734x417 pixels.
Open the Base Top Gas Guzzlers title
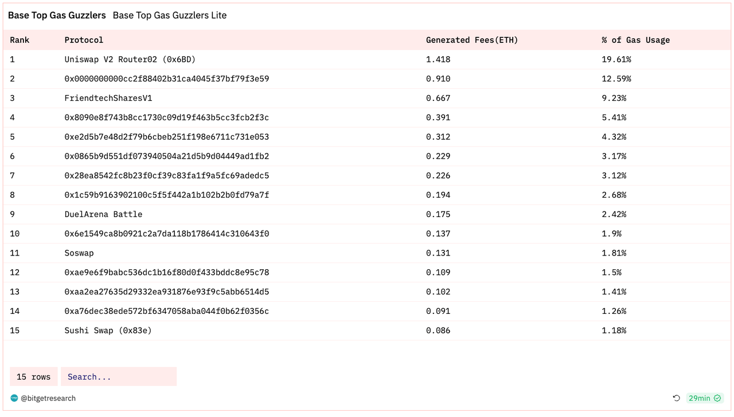(57, 15)
